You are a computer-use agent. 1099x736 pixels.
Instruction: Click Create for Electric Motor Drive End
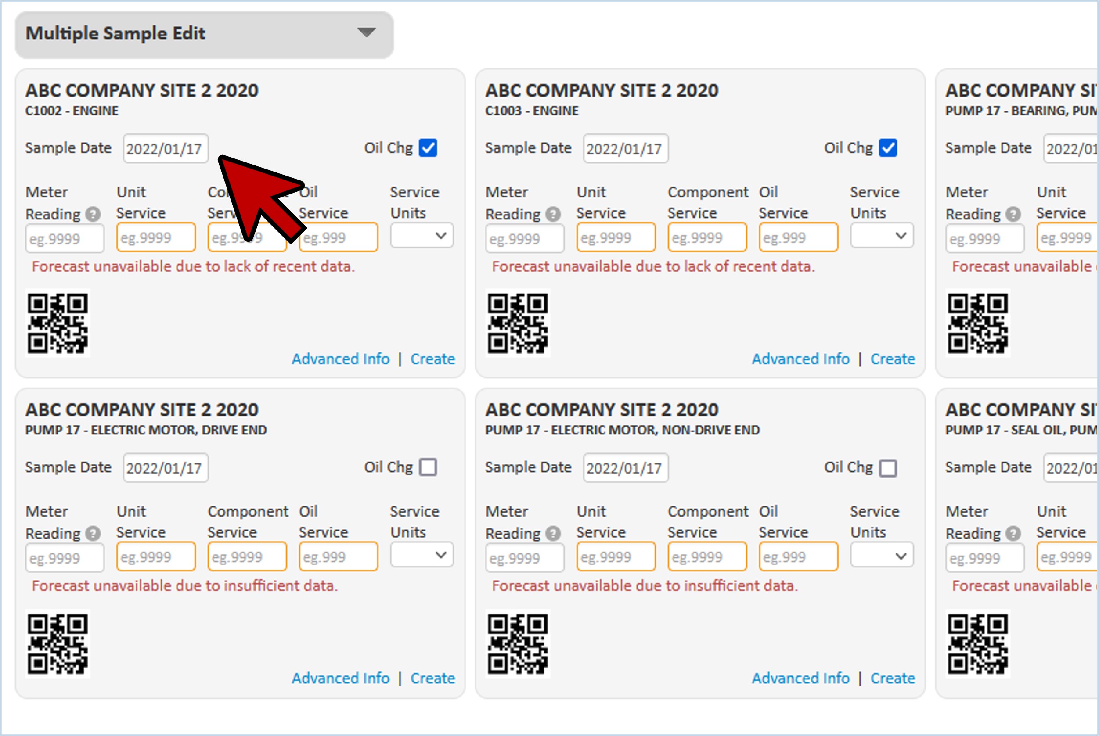pyautogui.click(x=432, y=678)
